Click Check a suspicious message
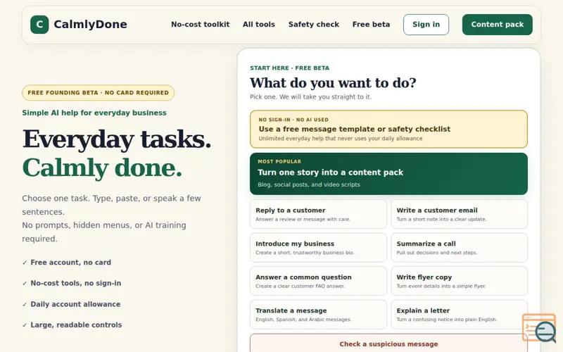 coord(388,344)
